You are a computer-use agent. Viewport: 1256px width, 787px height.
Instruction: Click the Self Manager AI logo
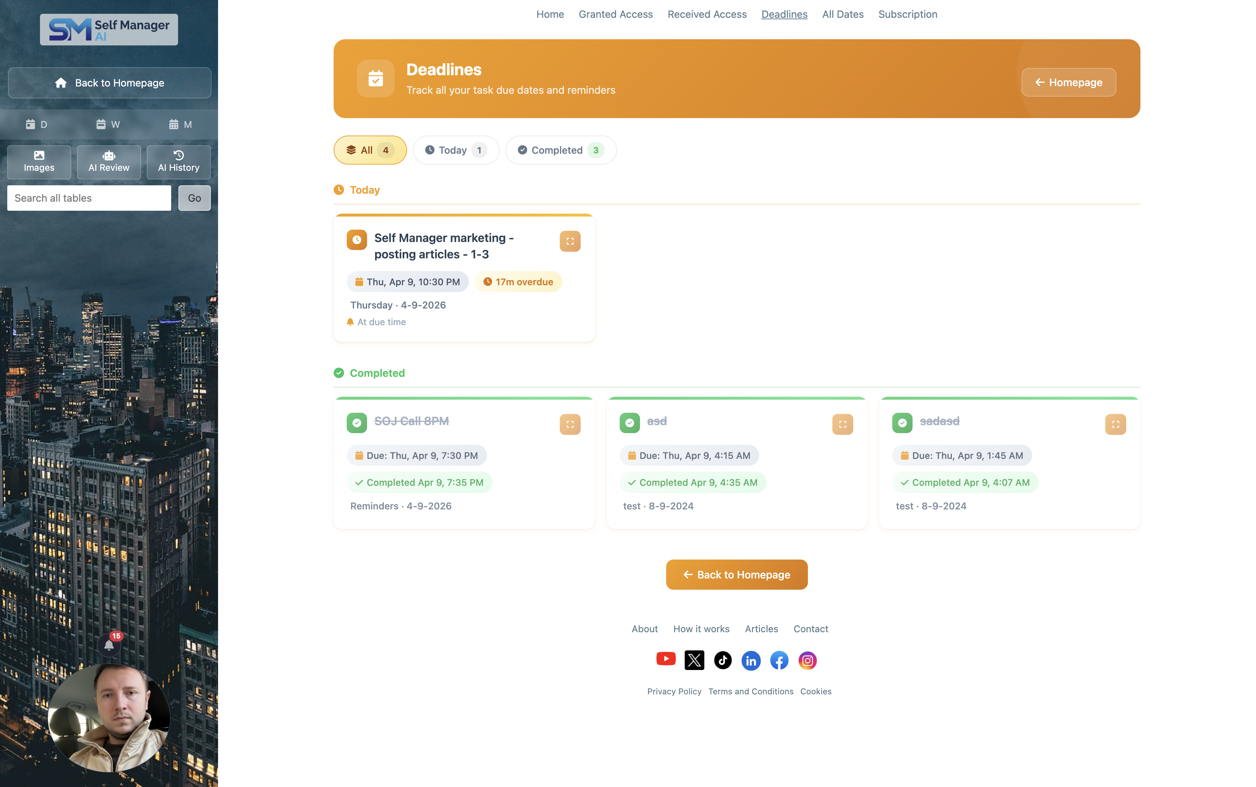point(109,30)
